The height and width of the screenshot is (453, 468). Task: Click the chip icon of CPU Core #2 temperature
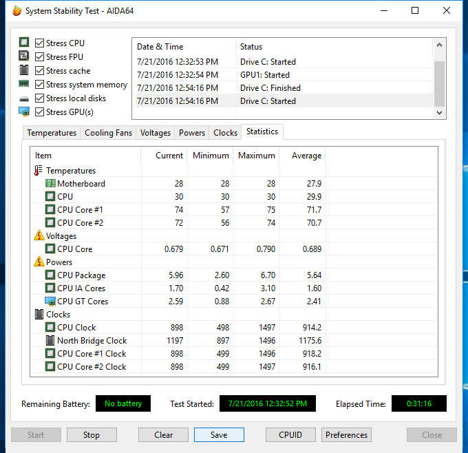tap(50, 223)
